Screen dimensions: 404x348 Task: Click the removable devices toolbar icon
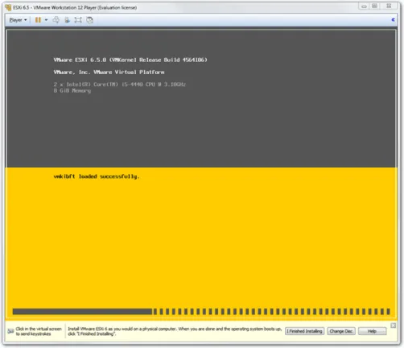click(67, 20)
